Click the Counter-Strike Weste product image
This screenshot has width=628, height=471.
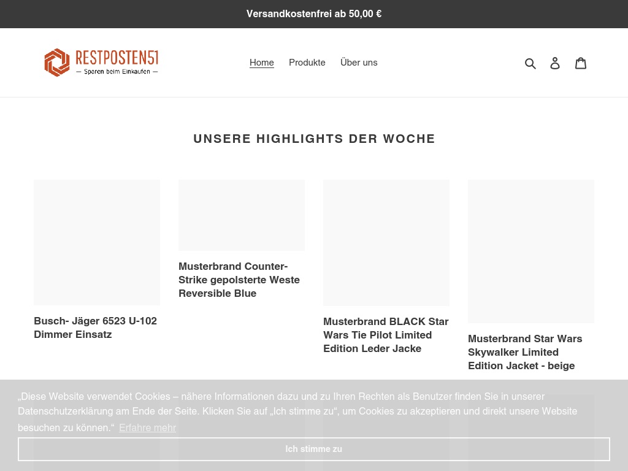242,215
